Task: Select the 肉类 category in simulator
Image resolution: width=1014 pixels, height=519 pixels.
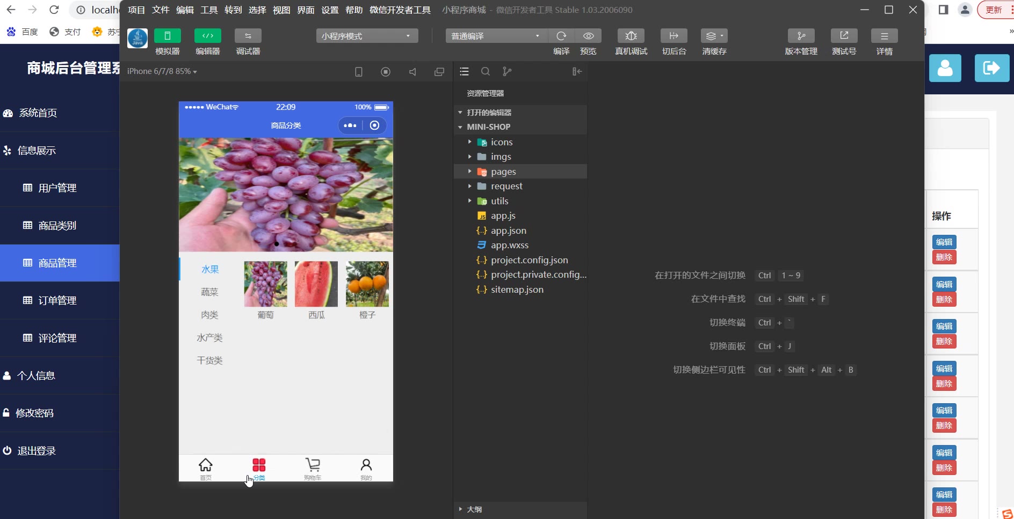Action: [x=209, y=315]
